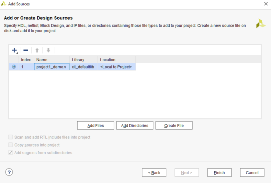Click the move up arrow icon
Viewport: 271px width, 183px height.
point(37,50)
